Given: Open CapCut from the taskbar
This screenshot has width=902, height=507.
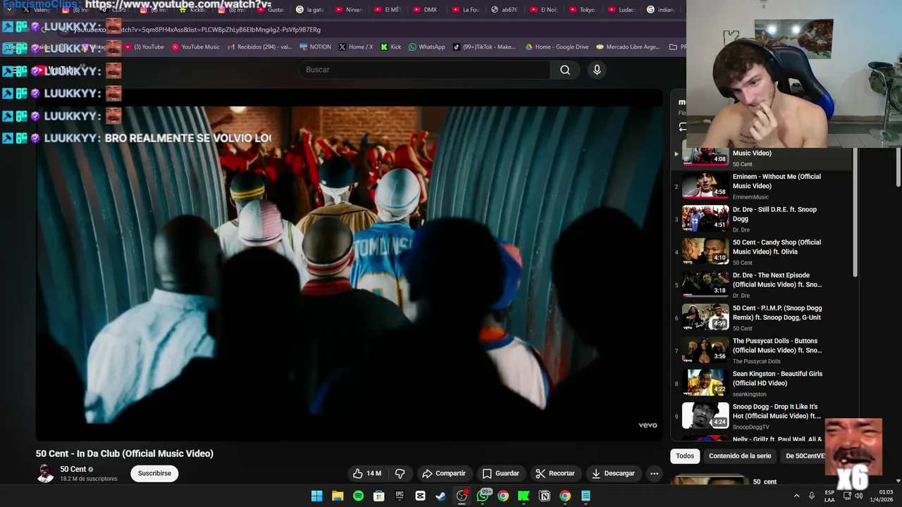Looking at the screenshot, I should coord(420,496).
